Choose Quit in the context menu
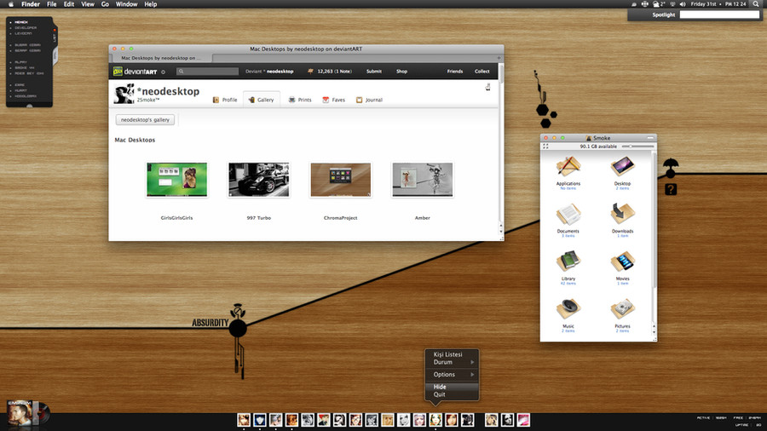Image resolution: width=767 pixels, height=431 pixels. [x=452, y=394]
